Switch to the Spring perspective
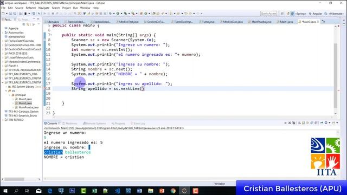This screenshot has height=195, width=347. point(299,14)
